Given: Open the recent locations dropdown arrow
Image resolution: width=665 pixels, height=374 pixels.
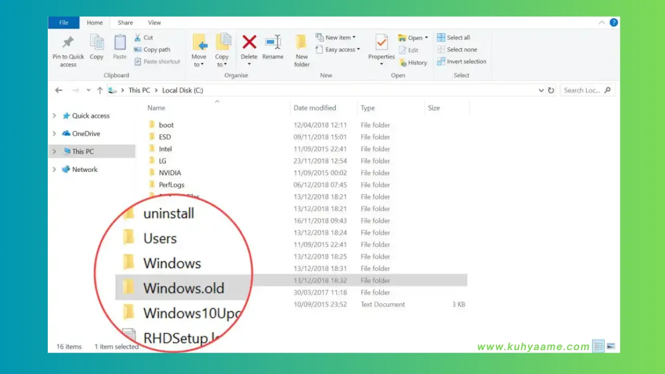Looking at the screenshot, I should [88, 90].
